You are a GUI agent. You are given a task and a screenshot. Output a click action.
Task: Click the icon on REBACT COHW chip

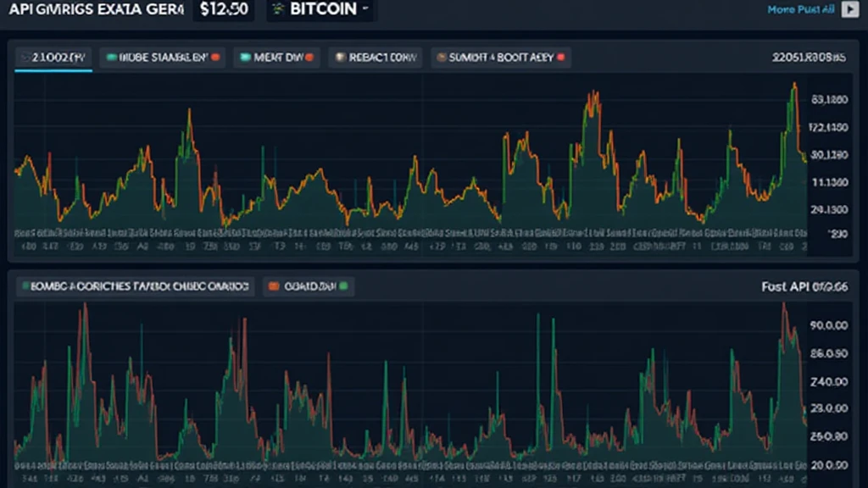pyautogui.click(x=341, y=58)
